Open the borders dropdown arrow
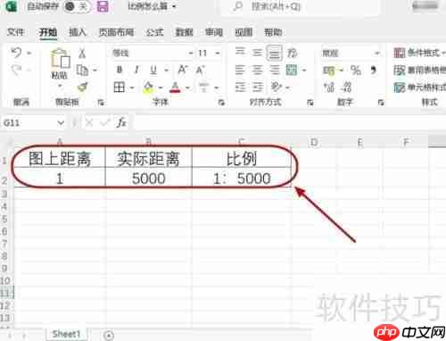The height and width of the screenshot is (341, 446). 132,87
